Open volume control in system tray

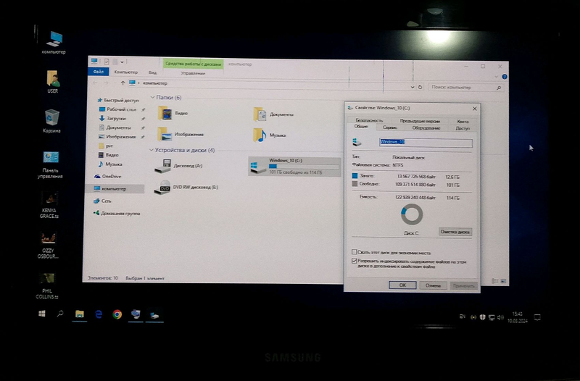click(500, 317)
